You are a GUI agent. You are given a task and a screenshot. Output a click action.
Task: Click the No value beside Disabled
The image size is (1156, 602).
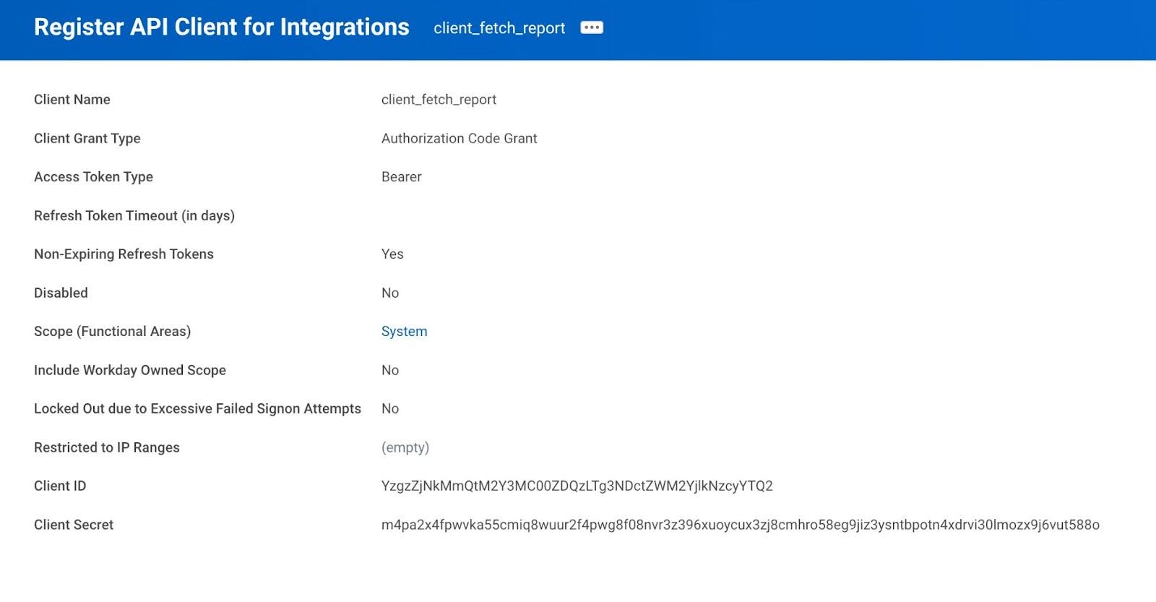click(390, 293)
